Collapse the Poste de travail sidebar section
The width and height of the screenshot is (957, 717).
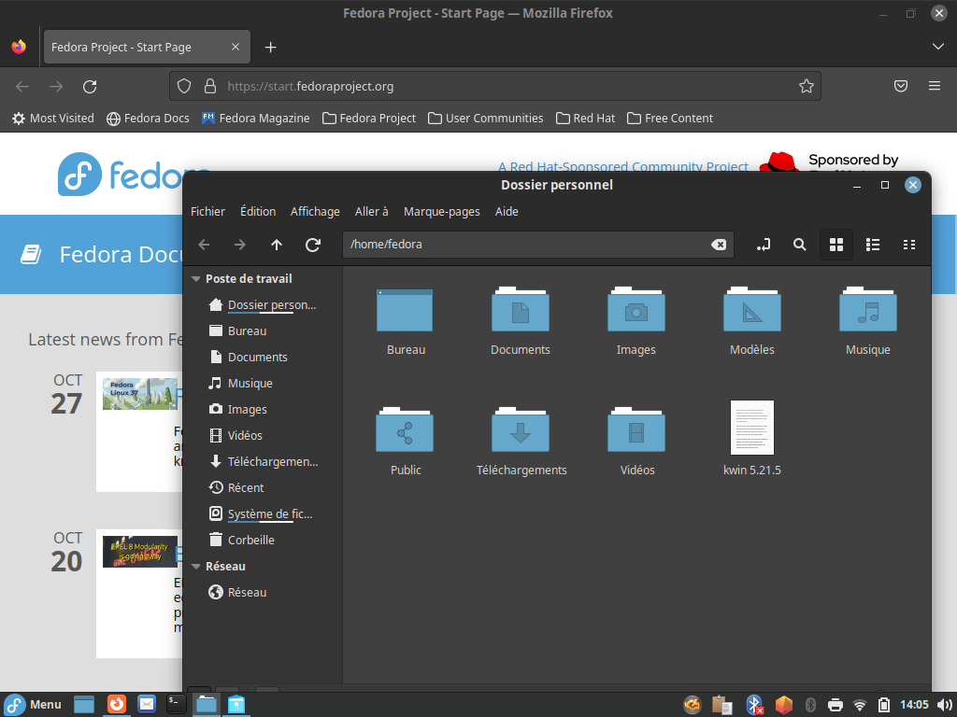[x=196, y=278]
